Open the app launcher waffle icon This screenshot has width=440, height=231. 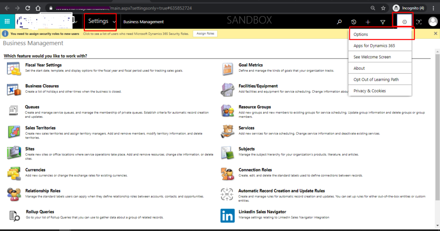coord(7,22)
